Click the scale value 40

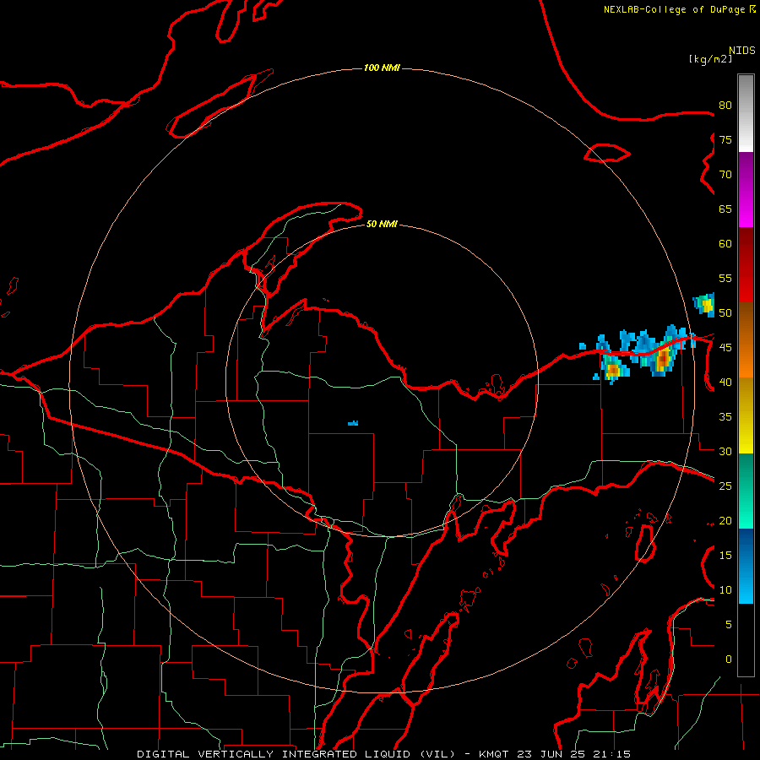coord(725,382)
